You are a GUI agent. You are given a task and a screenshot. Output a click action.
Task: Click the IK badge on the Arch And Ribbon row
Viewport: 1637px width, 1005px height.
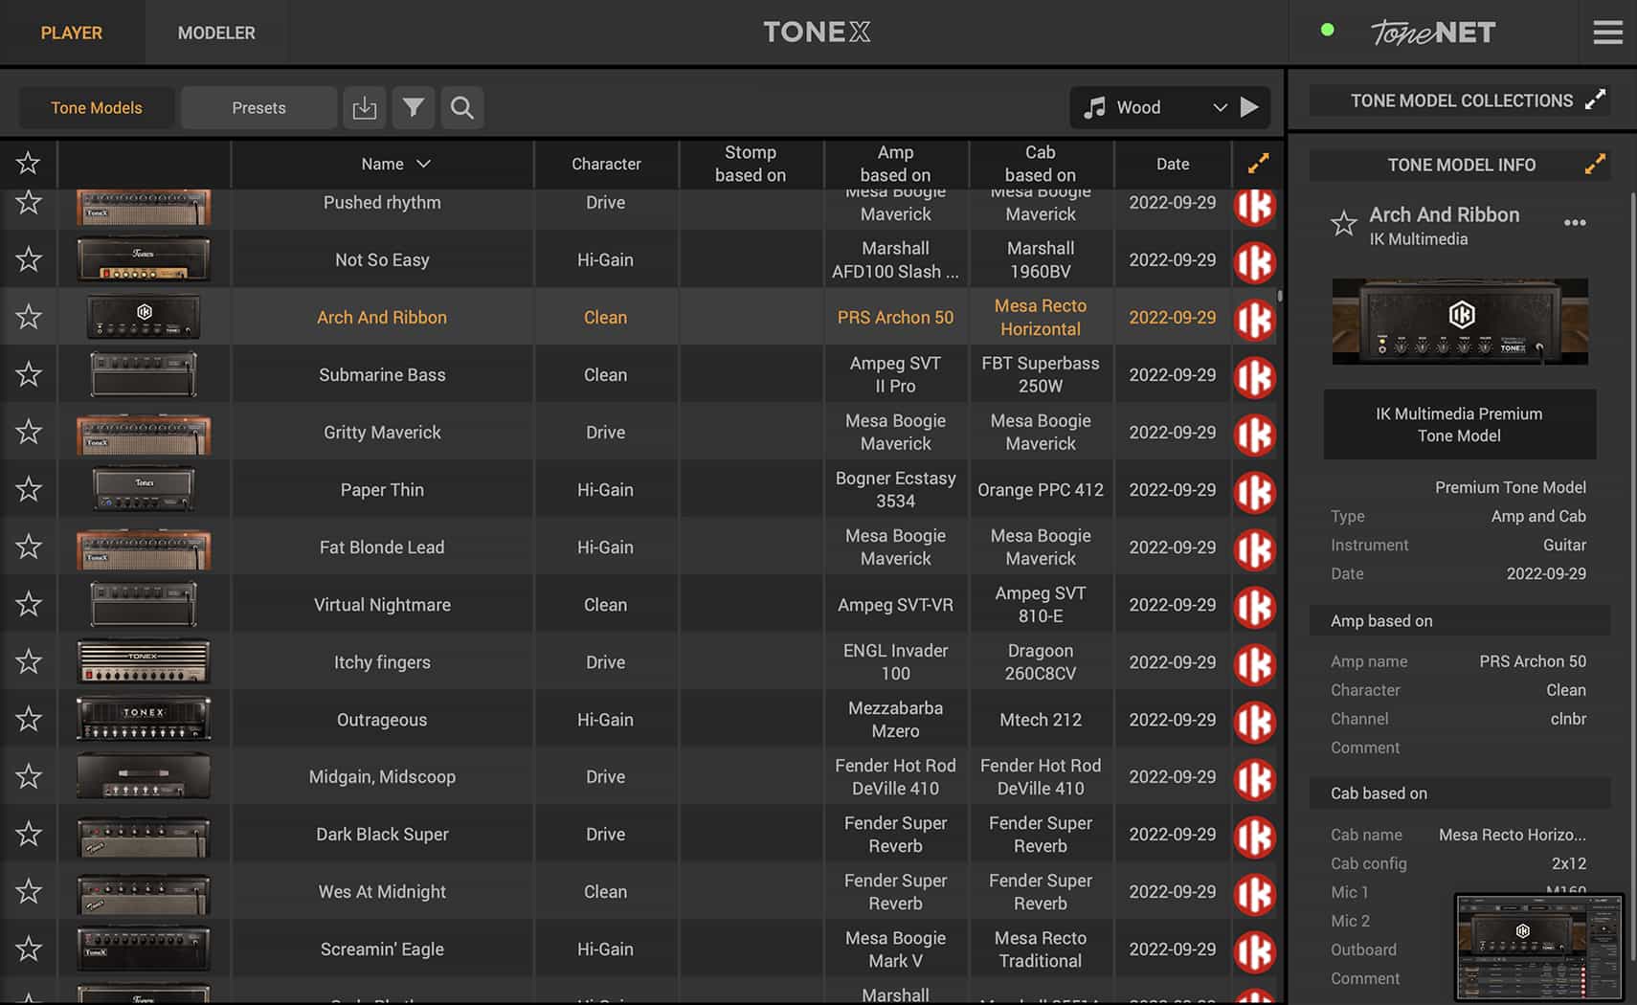pos(1255,320)
